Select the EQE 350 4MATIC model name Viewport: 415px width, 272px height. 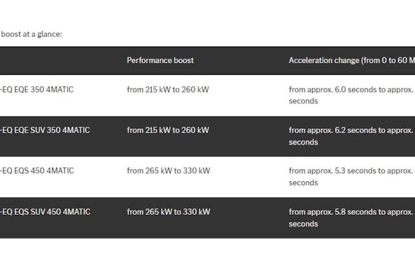click(37, 90)
